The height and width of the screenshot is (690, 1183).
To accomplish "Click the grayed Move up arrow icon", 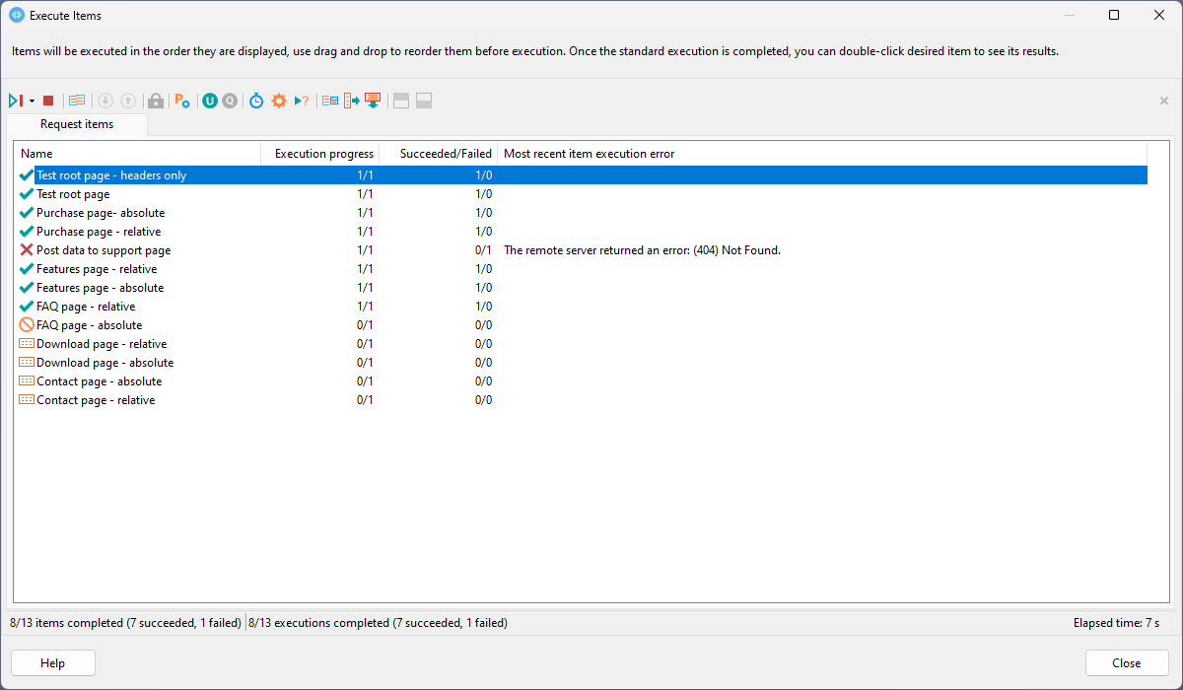I will point(128,101).
